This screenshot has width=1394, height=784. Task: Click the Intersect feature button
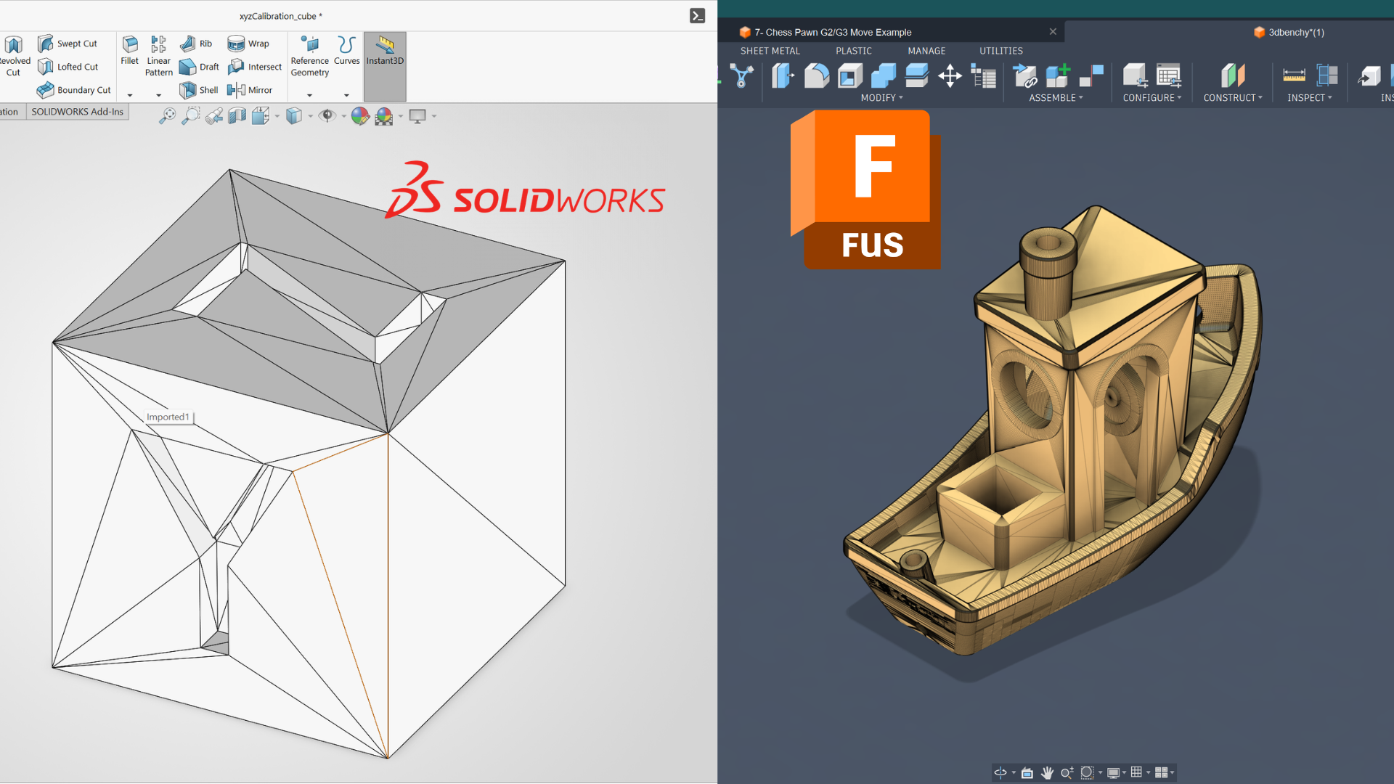(x=255, y=67)
